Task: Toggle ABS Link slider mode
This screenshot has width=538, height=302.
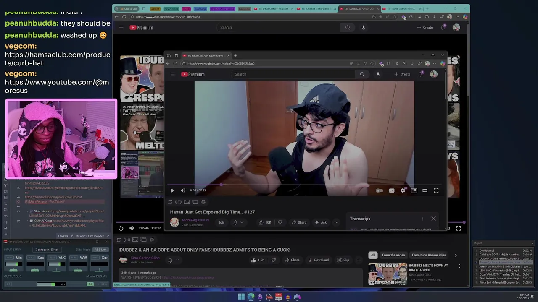Action: [100, 250]
